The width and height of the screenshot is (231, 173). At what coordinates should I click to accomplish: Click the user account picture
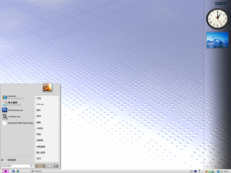coord(47,87)
